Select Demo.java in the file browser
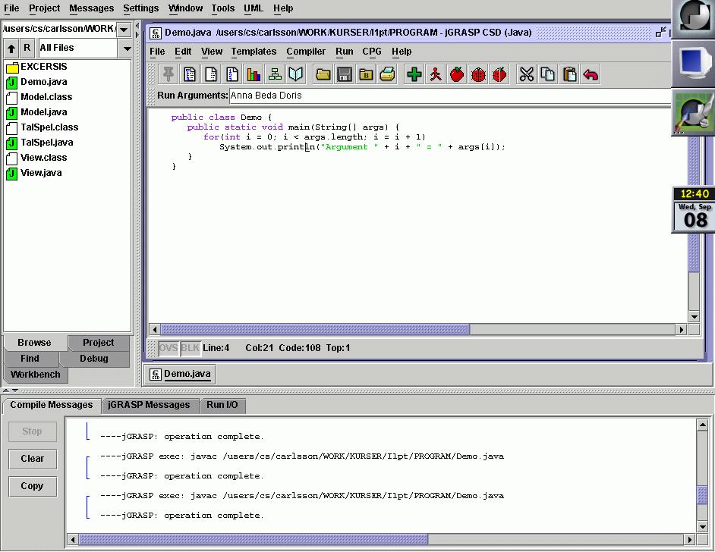This screenshot has width=715, height=552. point(36,82)
